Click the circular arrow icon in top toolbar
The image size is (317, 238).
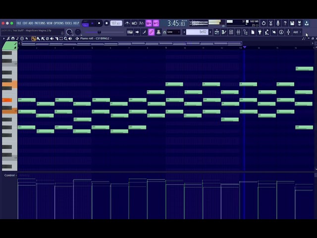point(264,23)
